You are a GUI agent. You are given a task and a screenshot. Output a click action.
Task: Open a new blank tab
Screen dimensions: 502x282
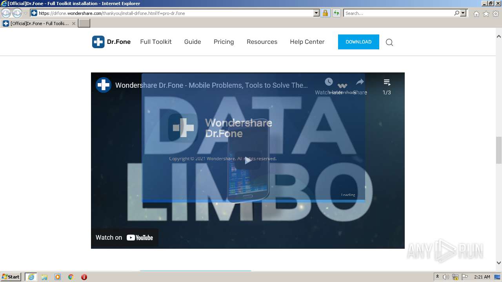pyautogui.click(x=84, y=23)
